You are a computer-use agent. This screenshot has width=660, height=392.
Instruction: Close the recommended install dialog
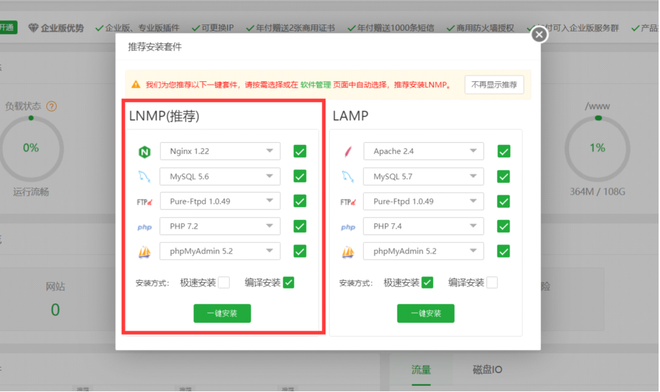pyautogui.click(x=539, y=34)
